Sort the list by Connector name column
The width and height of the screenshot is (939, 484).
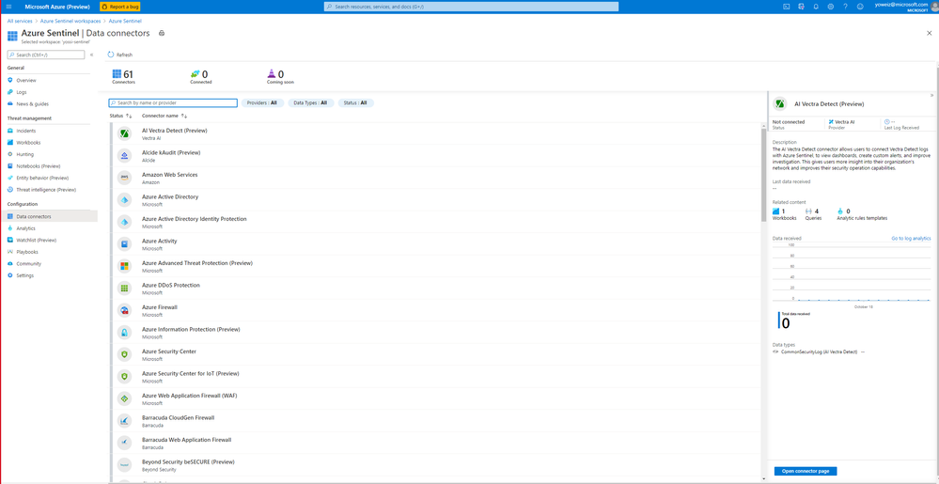164,116
